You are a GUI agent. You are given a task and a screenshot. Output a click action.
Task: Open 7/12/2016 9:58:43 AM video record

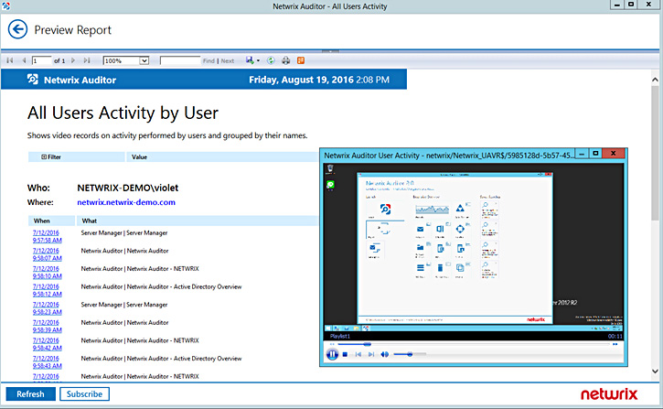tap(47, 362)
